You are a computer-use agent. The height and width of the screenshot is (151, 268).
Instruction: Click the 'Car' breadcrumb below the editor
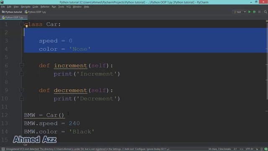click(x=25, y=145)
